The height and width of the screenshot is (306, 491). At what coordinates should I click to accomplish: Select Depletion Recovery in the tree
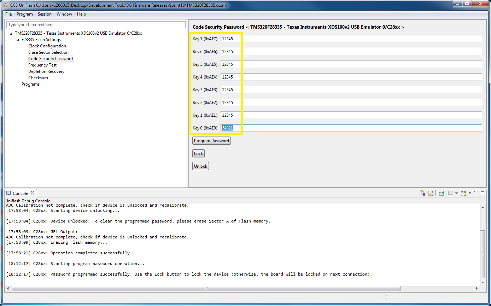coord(46,71)
